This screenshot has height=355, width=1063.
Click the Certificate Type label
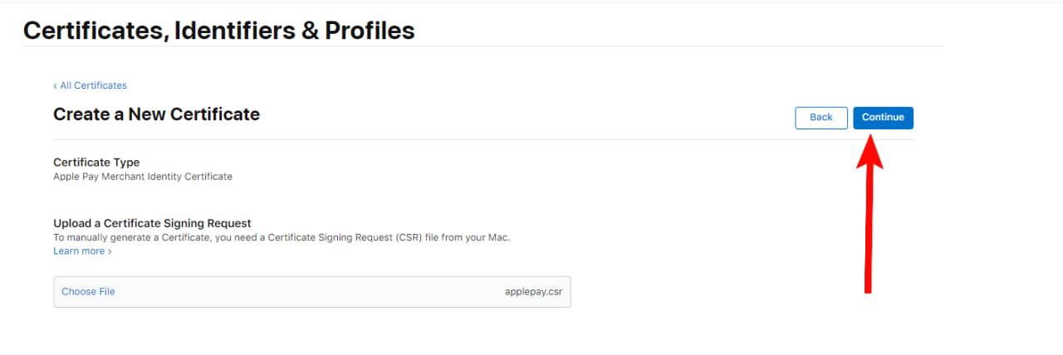point(96,163)
